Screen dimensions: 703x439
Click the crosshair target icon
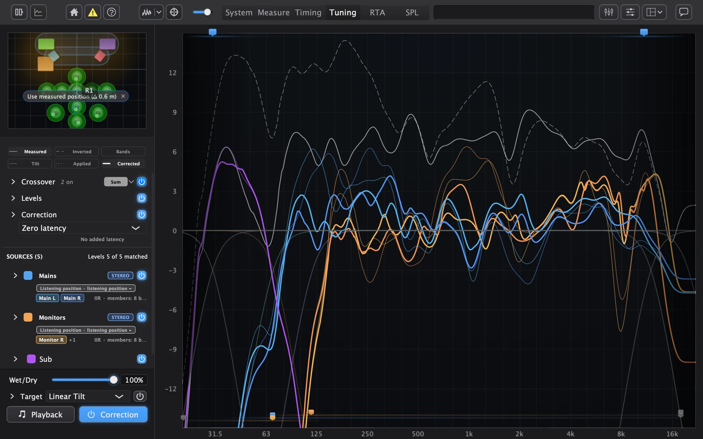(x=174, y=12)
